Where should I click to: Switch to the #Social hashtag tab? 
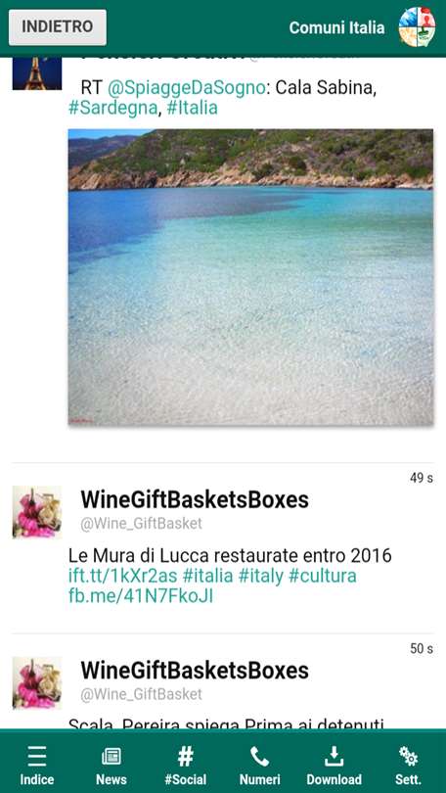186,756
